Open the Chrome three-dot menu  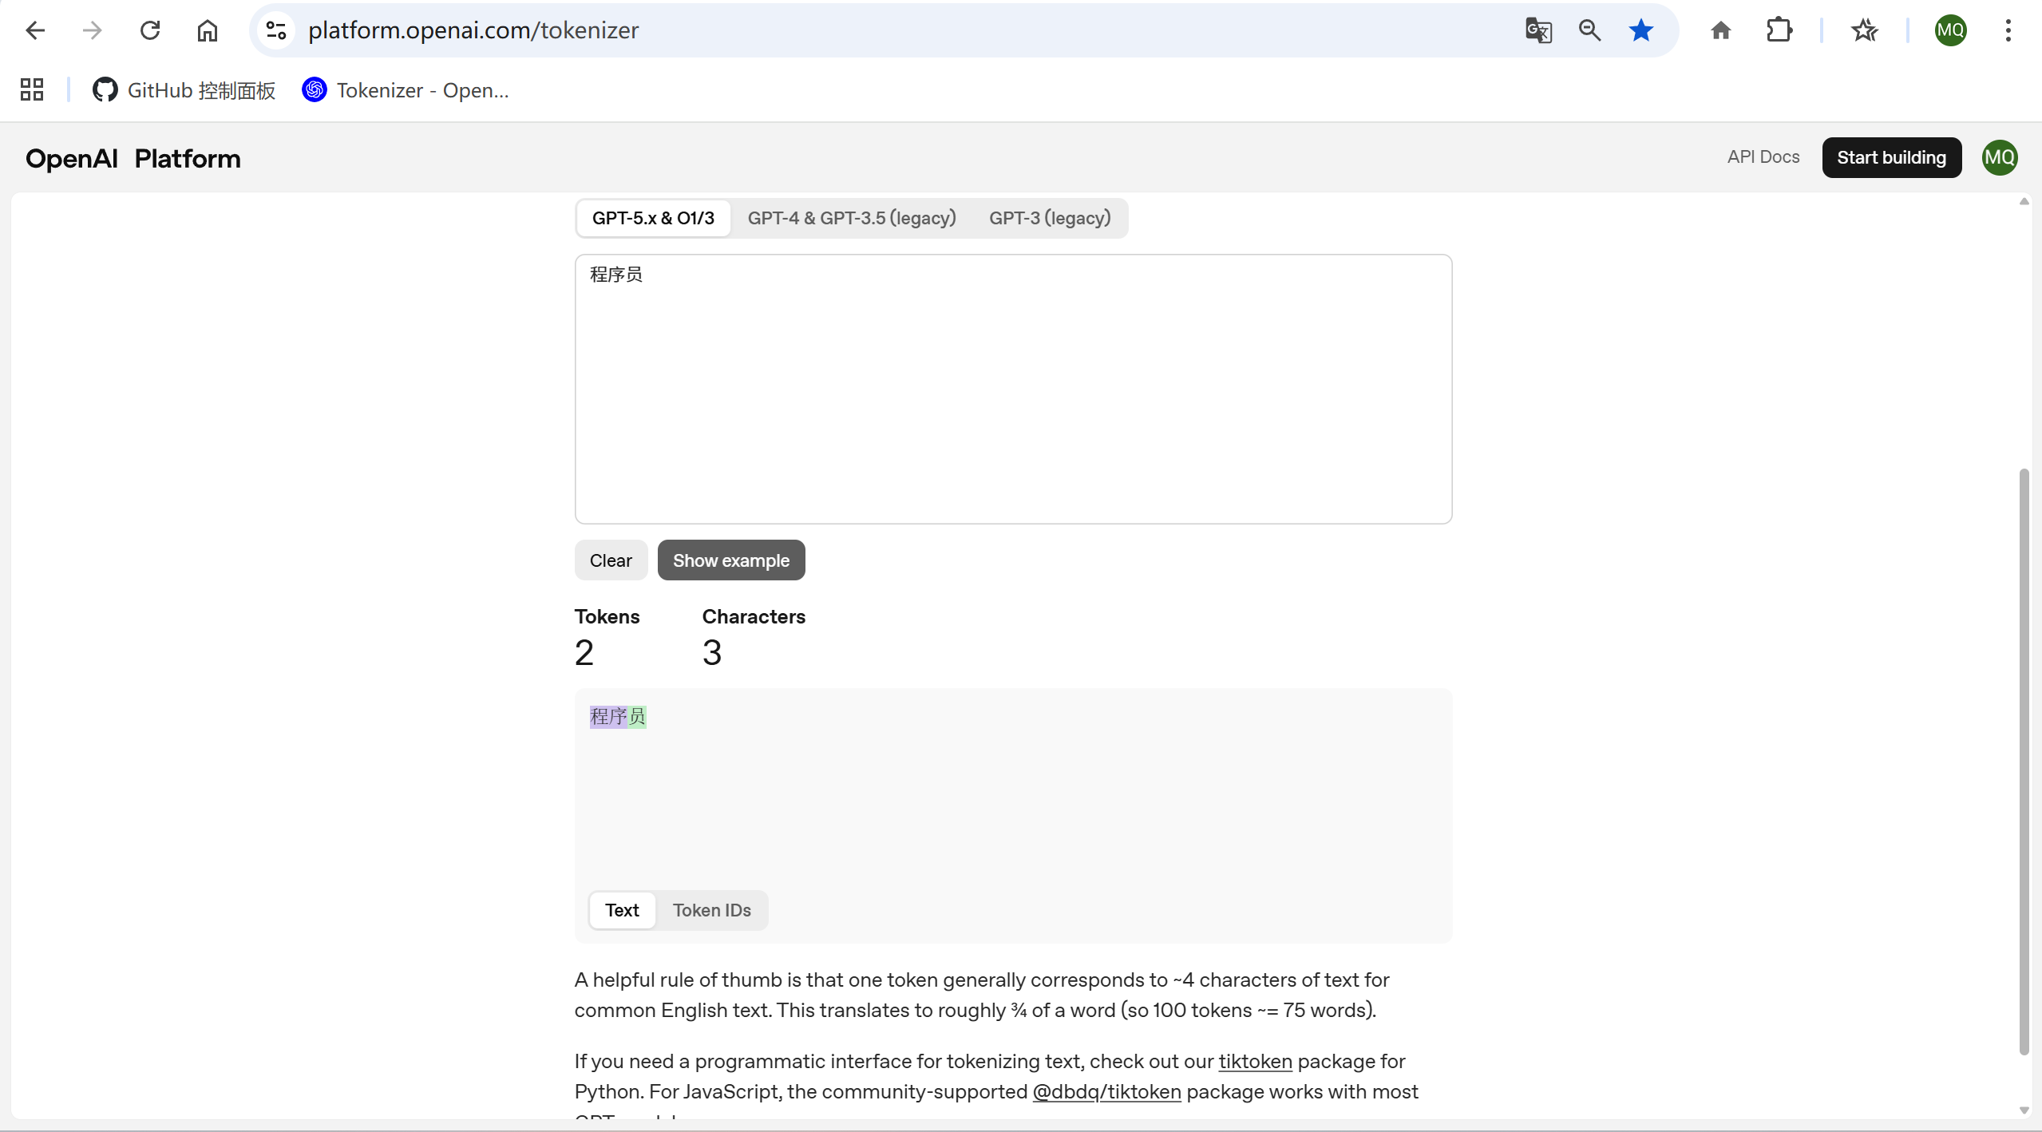[x=2008, y=30]
